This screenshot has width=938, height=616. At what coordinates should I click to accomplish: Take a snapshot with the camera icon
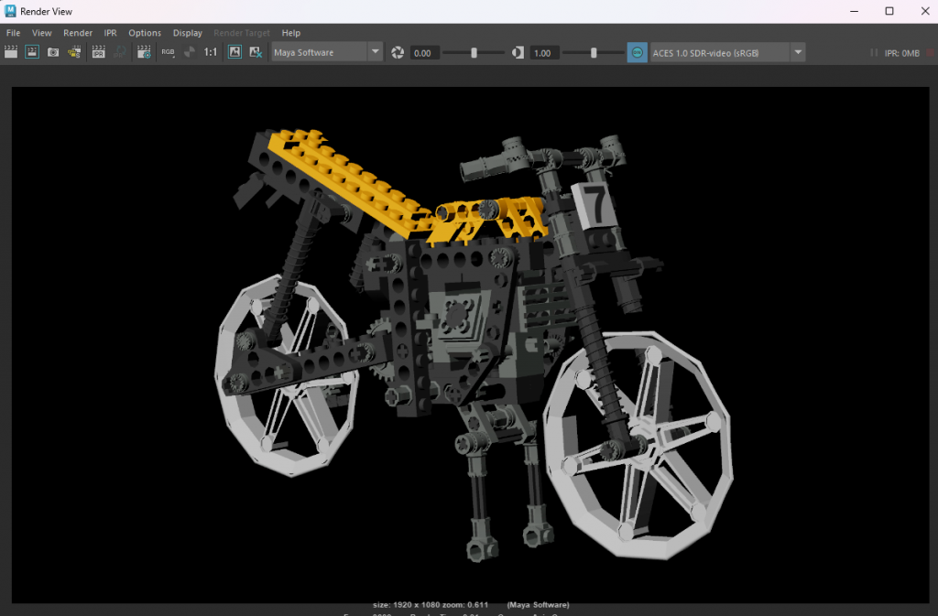53,53
